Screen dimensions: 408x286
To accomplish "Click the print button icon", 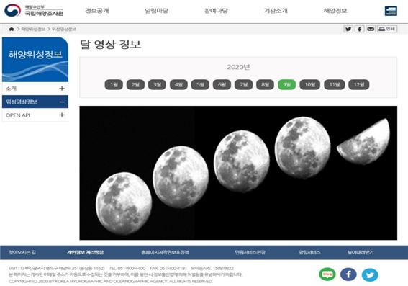I will (x=386, y=29).
